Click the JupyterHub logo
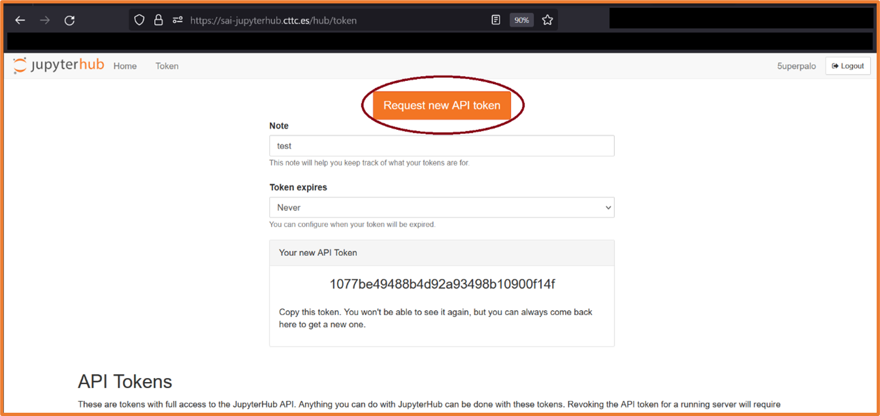The width and height of the screenshot is (880, 416). [x=58, y=65]
